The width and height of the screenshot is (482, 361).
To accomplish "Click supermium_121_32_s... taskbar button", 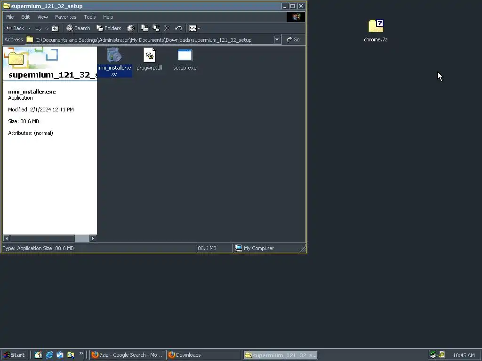I will (x=281, y=355).
